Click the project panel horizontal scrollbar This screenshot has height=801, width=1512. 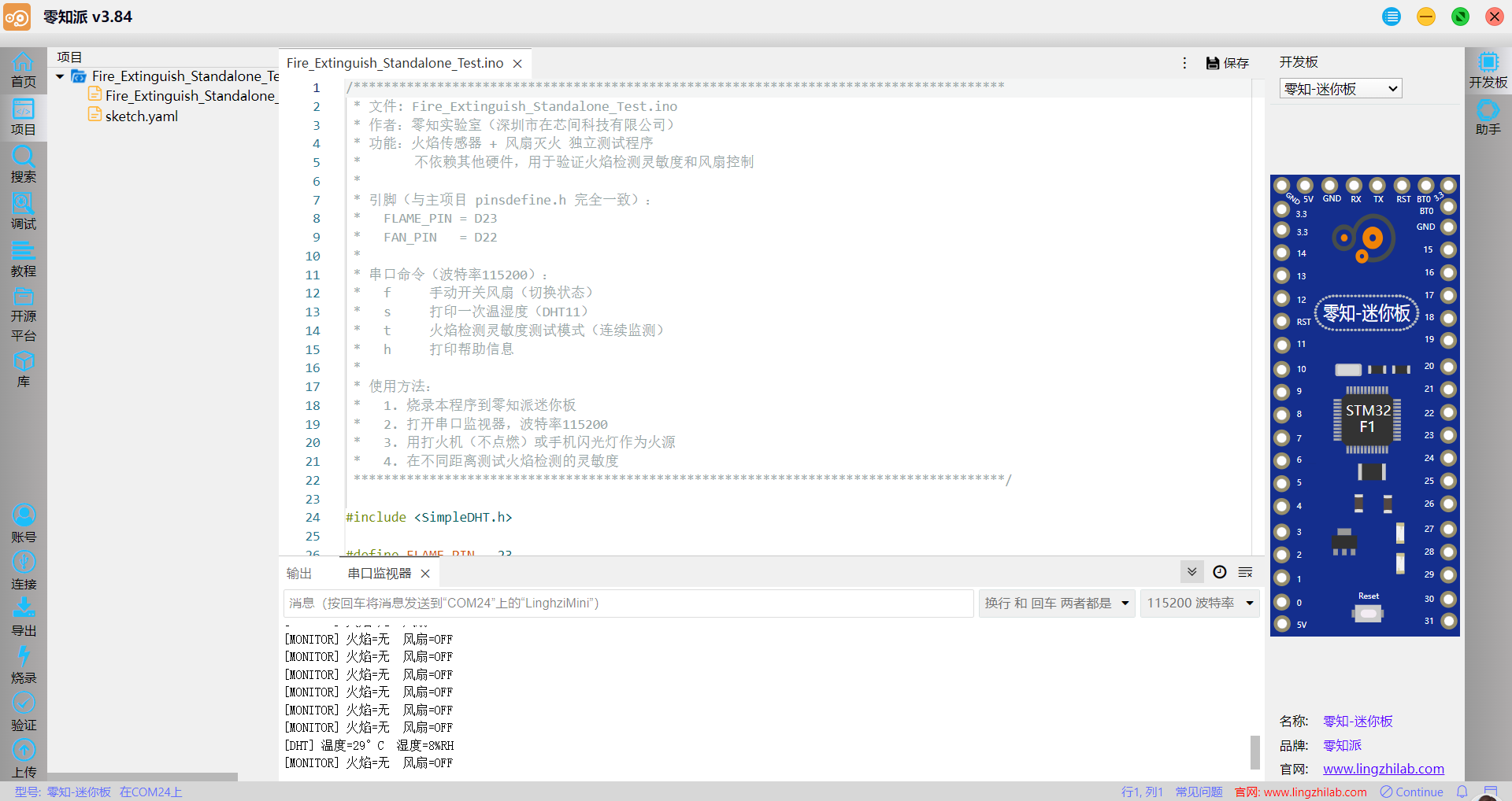pos(143,777)
